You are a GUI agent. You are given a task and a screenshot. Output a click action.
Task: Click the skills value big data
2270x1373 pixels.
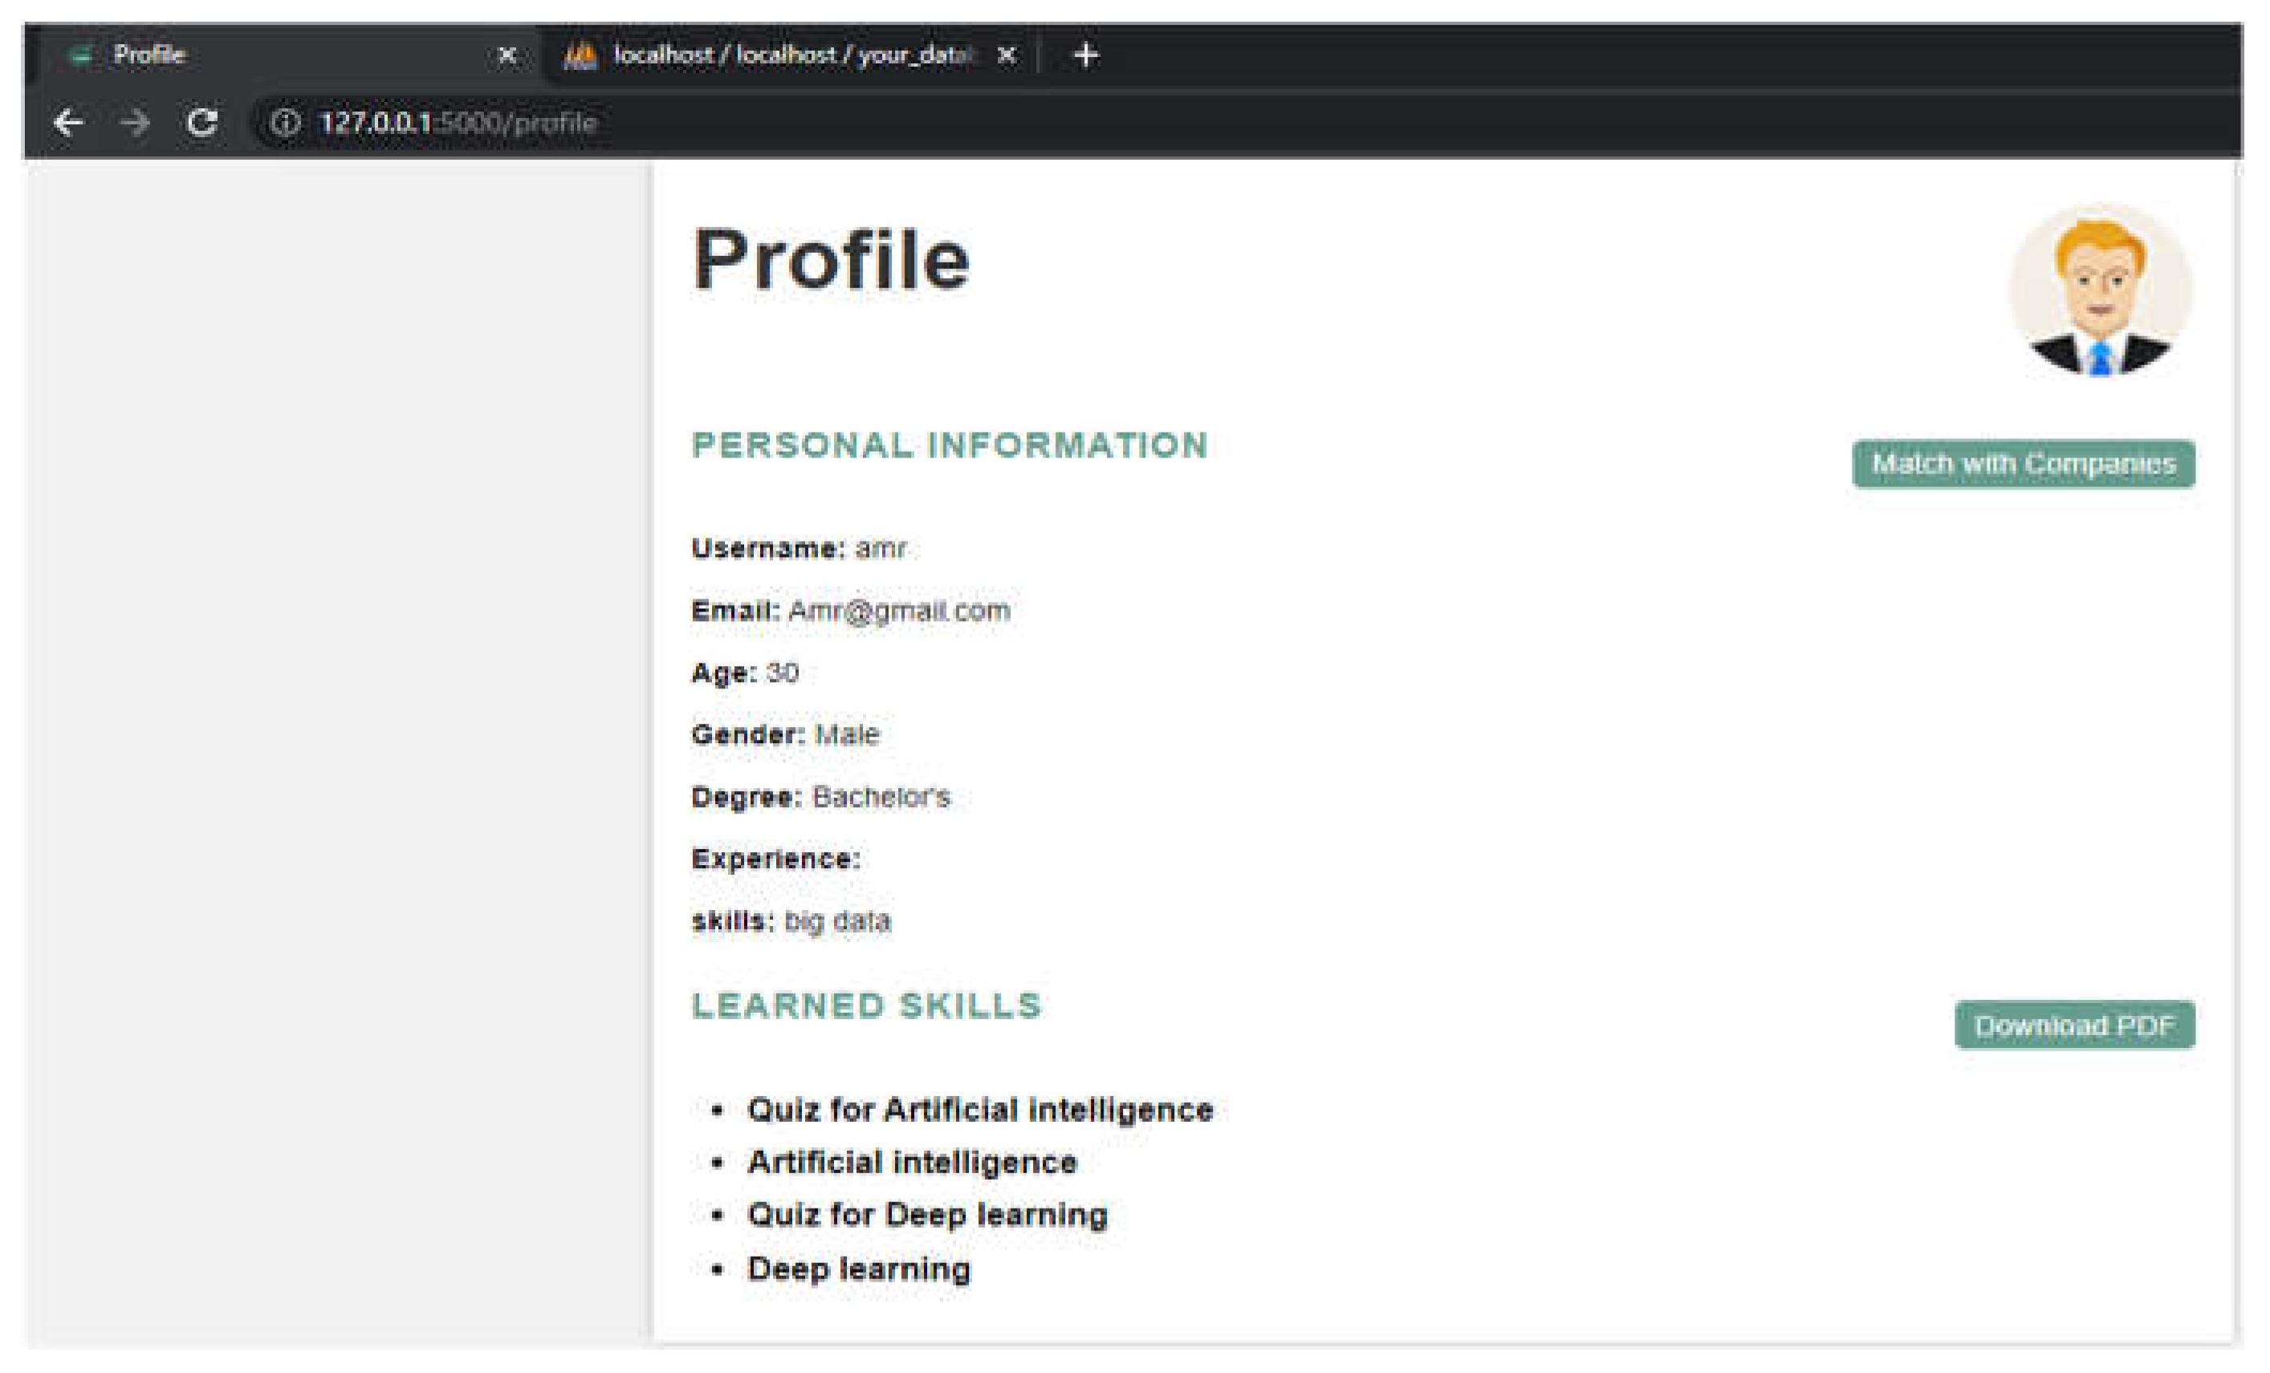click(837, 921)
